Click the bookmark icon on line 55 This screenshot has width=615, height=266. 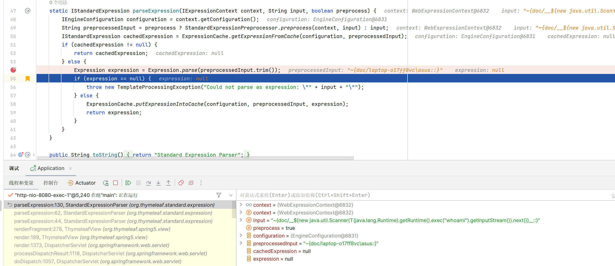coord(28,79)
